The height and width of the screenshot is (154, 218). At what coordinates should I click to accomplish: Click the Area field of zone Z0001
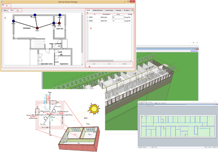click(118, 17)
